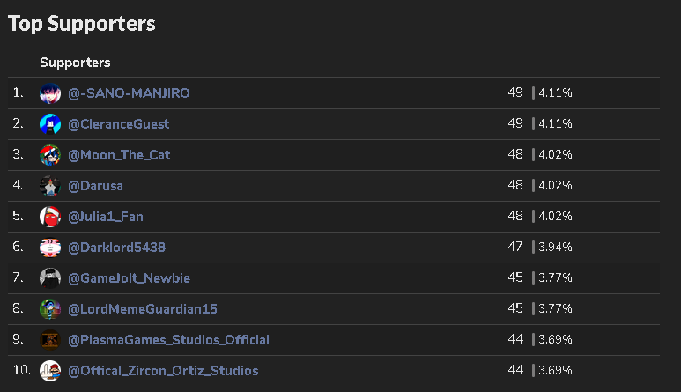Screen dimensions: 681x392
Task: Click the @GameJolt_Newbie username link
Action: point(129,278)
